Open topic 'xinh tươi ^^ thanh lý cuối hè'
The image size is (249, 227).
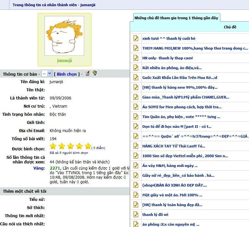pyautogui.click(x=169, y=38)
